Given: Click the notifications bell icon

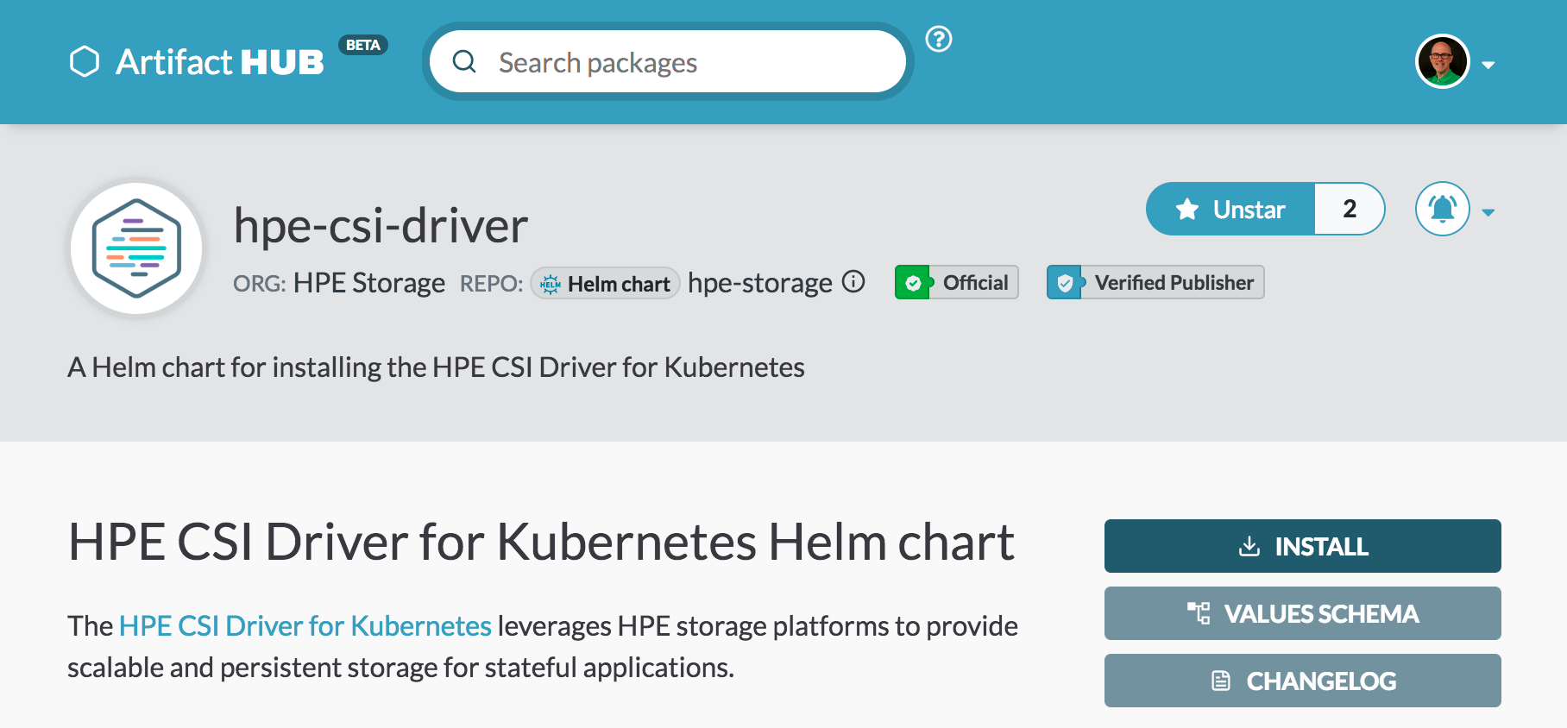Looking at the screenshot, I should tap(1443, 209).
